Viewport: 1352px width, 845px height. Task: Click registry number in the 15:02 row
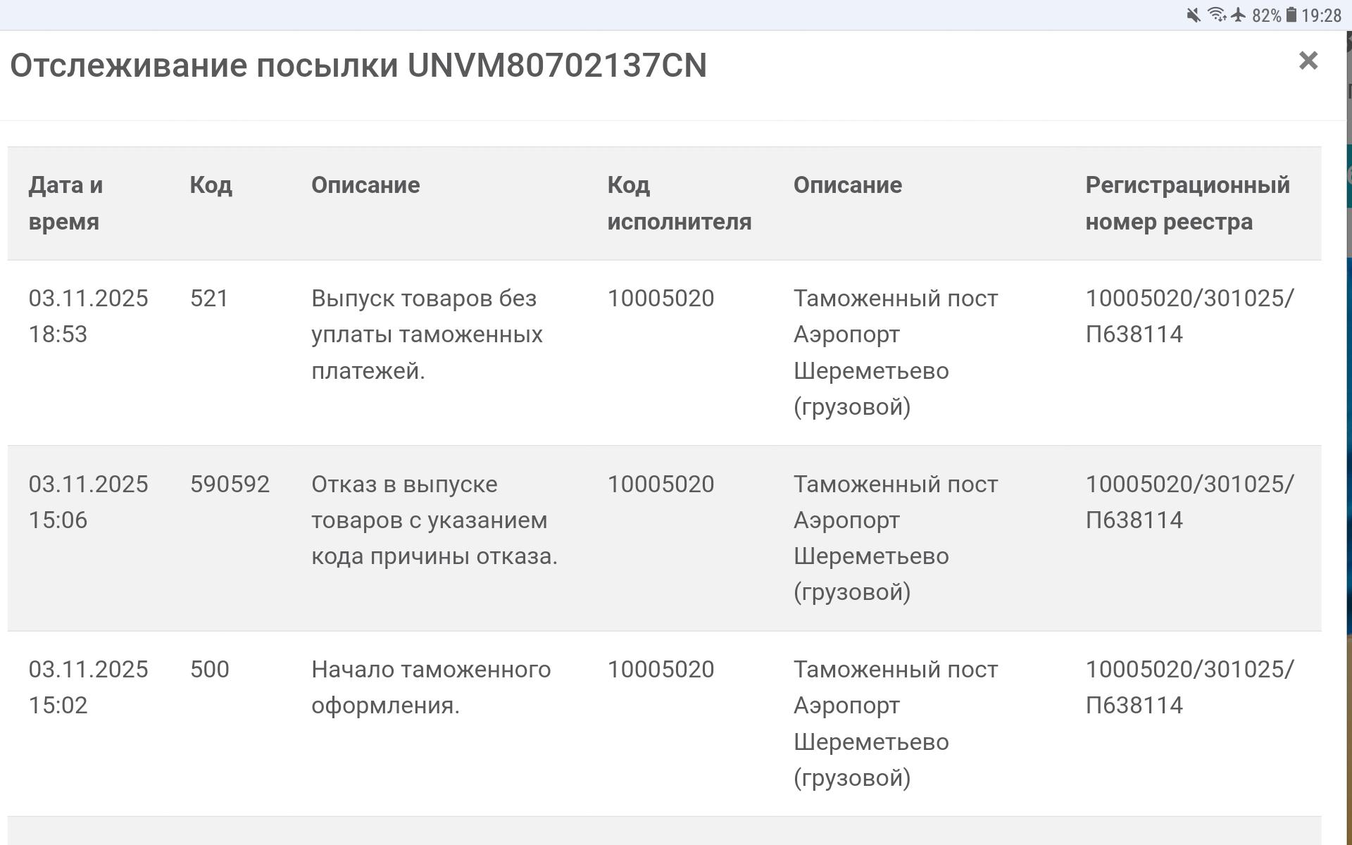click(1189, 687)
